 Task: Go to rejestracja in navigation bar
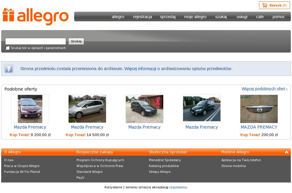tap(142, 17)
